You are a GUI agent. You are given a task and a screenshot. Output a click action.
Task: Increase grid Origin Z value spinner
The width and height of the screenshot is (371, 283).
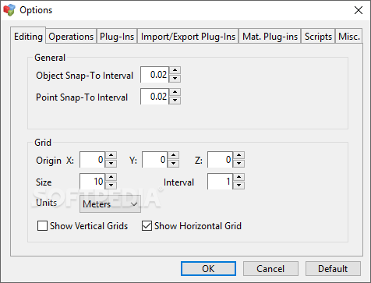[x=239, y=156]
